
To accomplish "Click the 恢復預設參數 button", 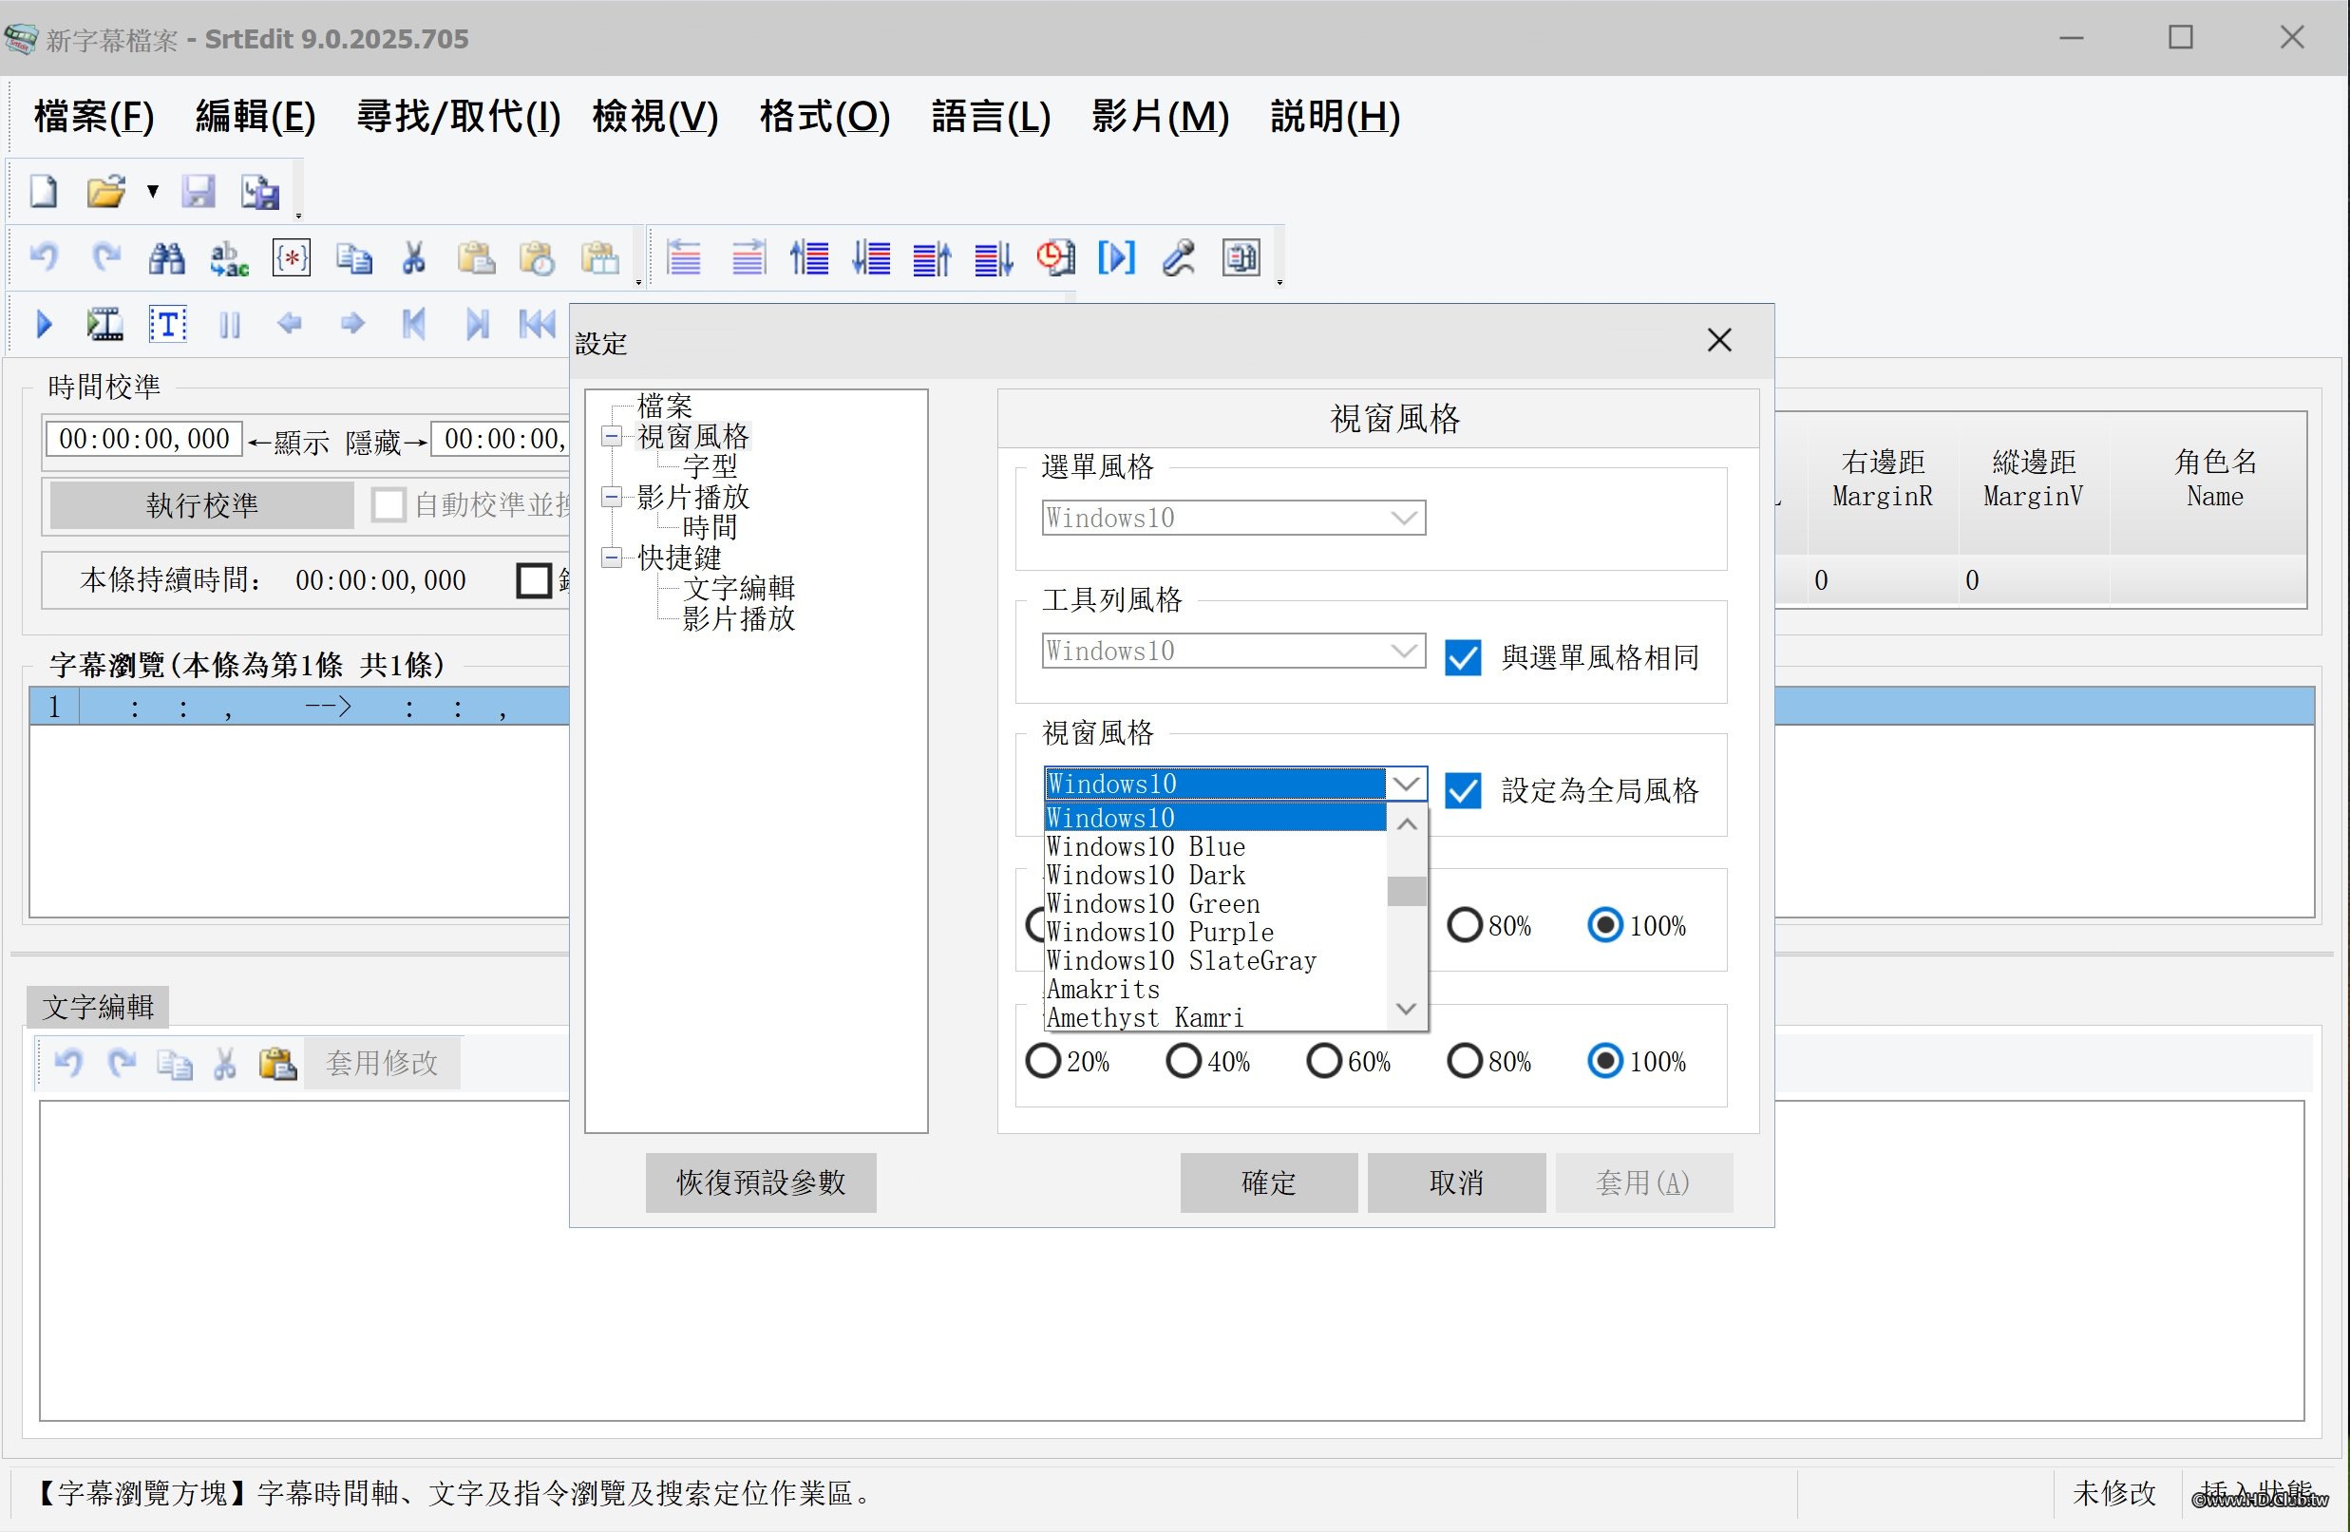I will click(760, 1182).
